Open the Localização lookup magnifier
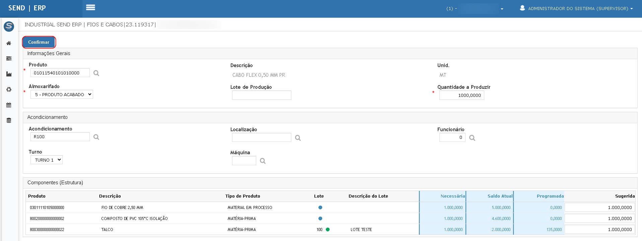The image size is (642, 241). point(298,138)
